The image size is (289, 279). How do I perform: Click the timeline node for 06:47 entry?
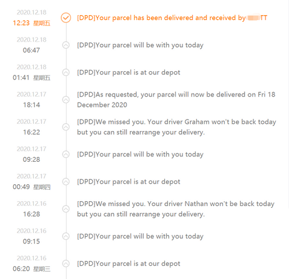pos(66,45)
